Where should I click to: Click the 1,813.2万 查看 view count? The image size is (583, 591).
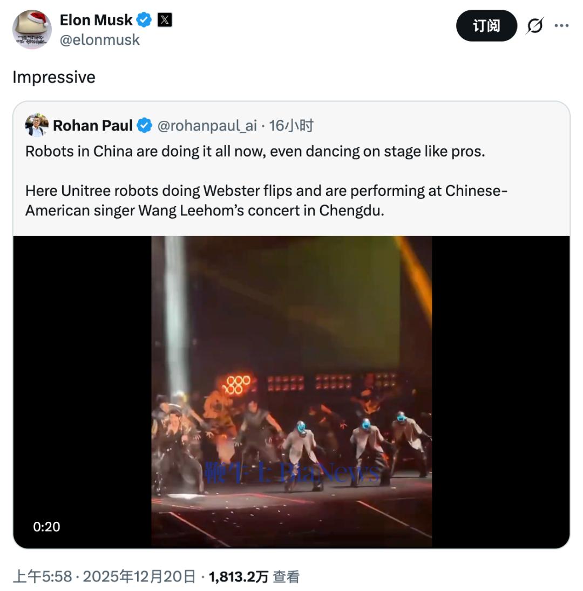(x=254, y=576)
